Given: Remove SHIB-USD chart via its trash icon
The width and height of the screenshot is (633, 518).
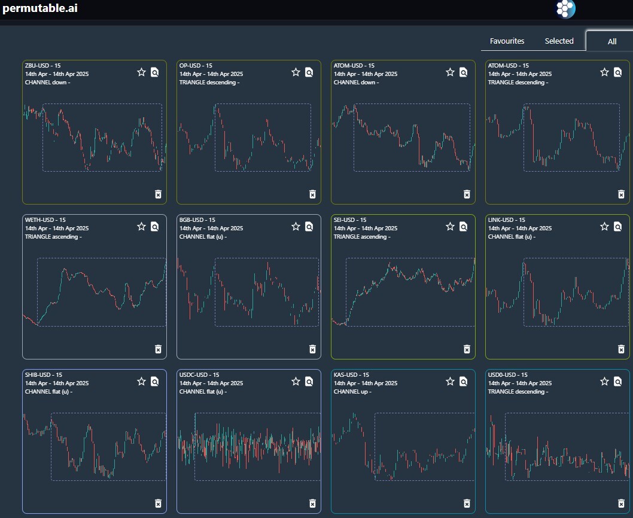Looking at the screenshot, I should (158, 504).
